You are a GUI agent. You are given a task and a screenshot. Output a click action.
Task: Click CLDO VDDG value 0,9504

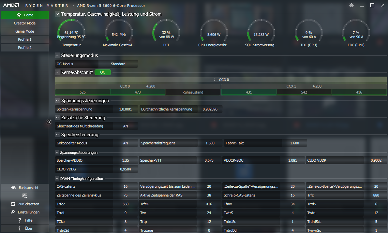click(x=126, y=169)
